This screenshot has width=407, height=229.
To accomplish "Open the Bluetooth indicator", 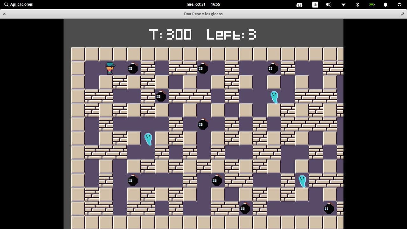I will [357, 4].
